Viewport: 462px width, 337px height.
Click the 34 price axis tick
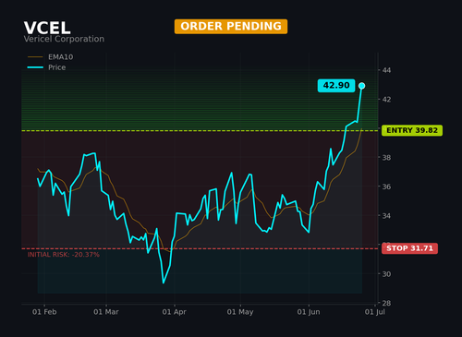pos(386,216)
